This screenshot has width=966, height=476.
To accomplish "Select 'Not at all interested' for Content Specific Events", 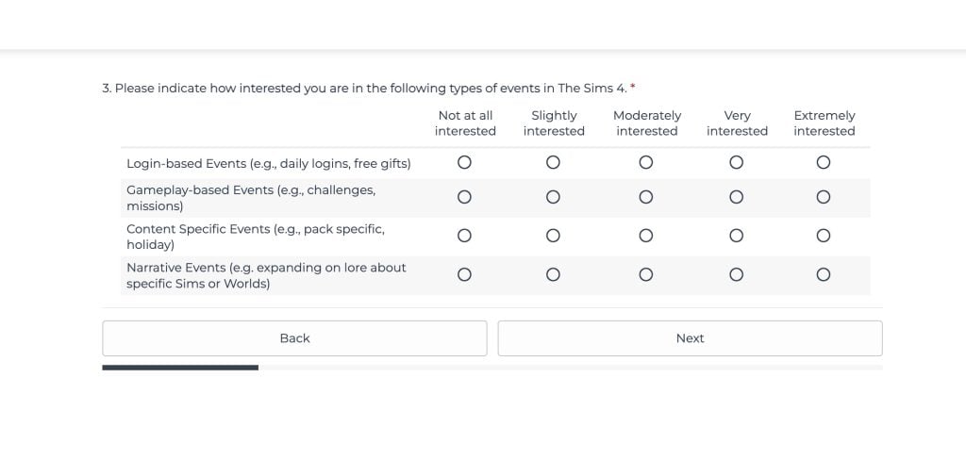I will point(464,236).
